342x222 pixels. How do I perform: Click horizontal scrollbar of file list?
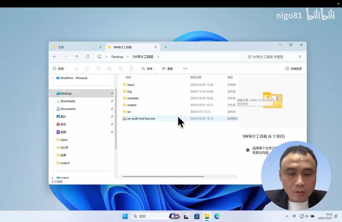tap(163, 176)
